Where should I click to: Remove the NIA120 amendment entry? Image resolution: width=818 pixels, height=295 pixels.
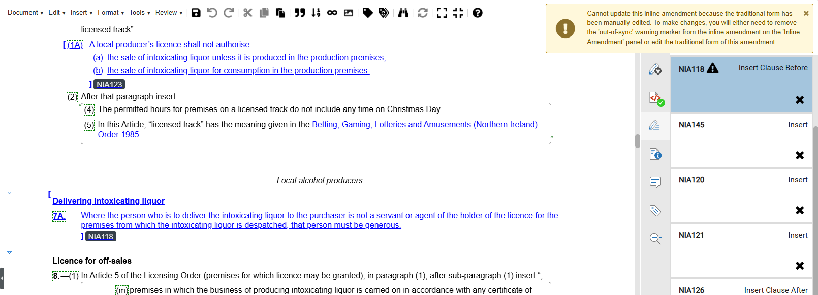tap(800, 210)
